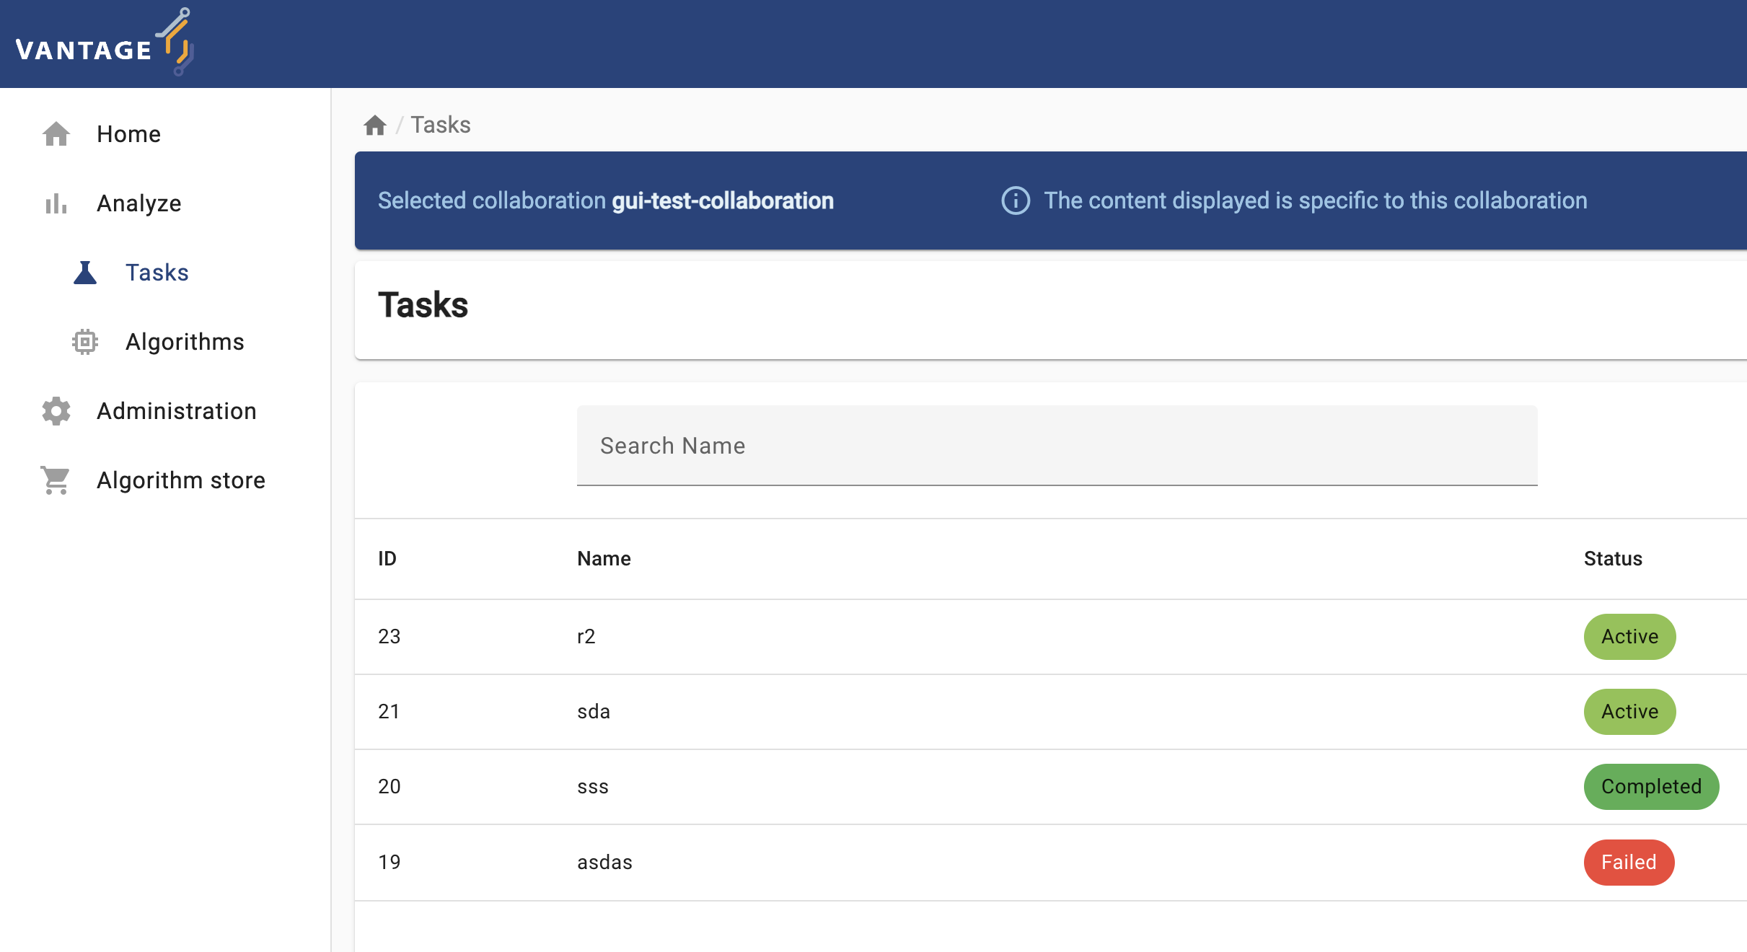1747x952 pixels.
Task: Open the task named r2
Action: point(586,637)
